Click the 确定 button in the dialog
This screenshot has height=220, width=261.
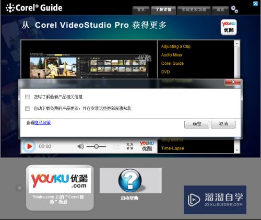tap(197, 124)
